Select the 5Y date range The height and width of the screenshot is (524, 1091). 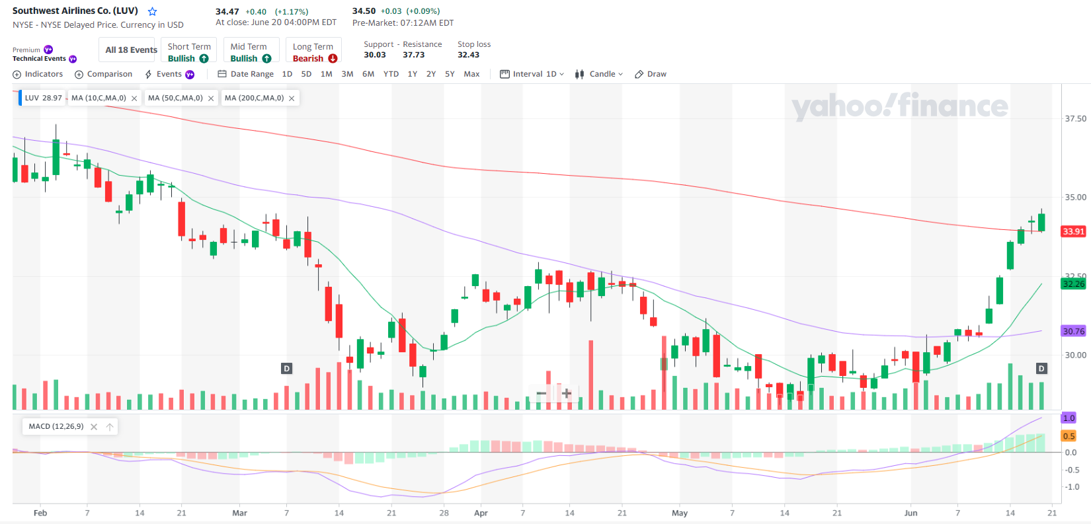click(x=450, y=74)
